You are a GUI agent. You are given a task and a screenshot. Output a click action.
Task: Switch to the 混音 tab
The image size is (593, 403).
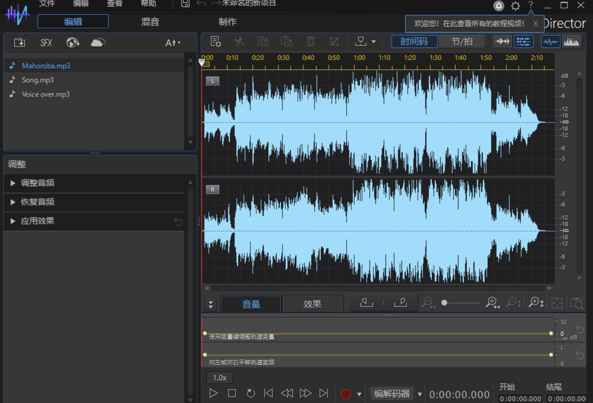[150, 22]
